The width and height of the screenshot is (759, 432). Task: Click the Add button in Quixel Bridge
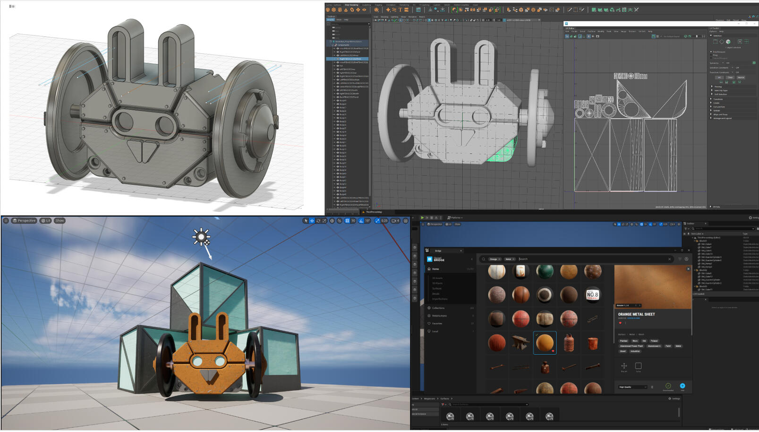click(682, 386)
